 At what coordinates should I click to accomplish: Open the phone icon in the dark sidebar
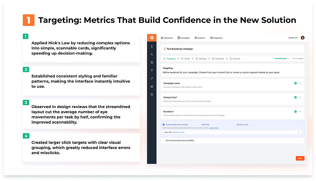[152, 55]
